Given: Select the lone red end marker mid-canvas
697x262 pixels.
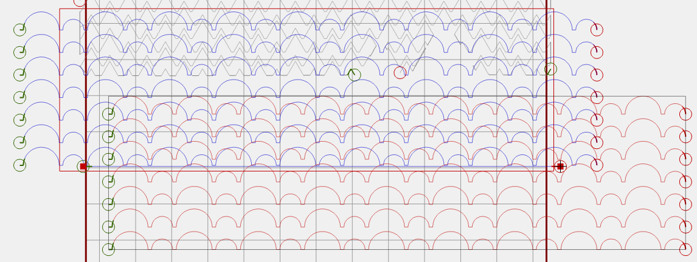Looking at the screenshot, I should point(400,73).
